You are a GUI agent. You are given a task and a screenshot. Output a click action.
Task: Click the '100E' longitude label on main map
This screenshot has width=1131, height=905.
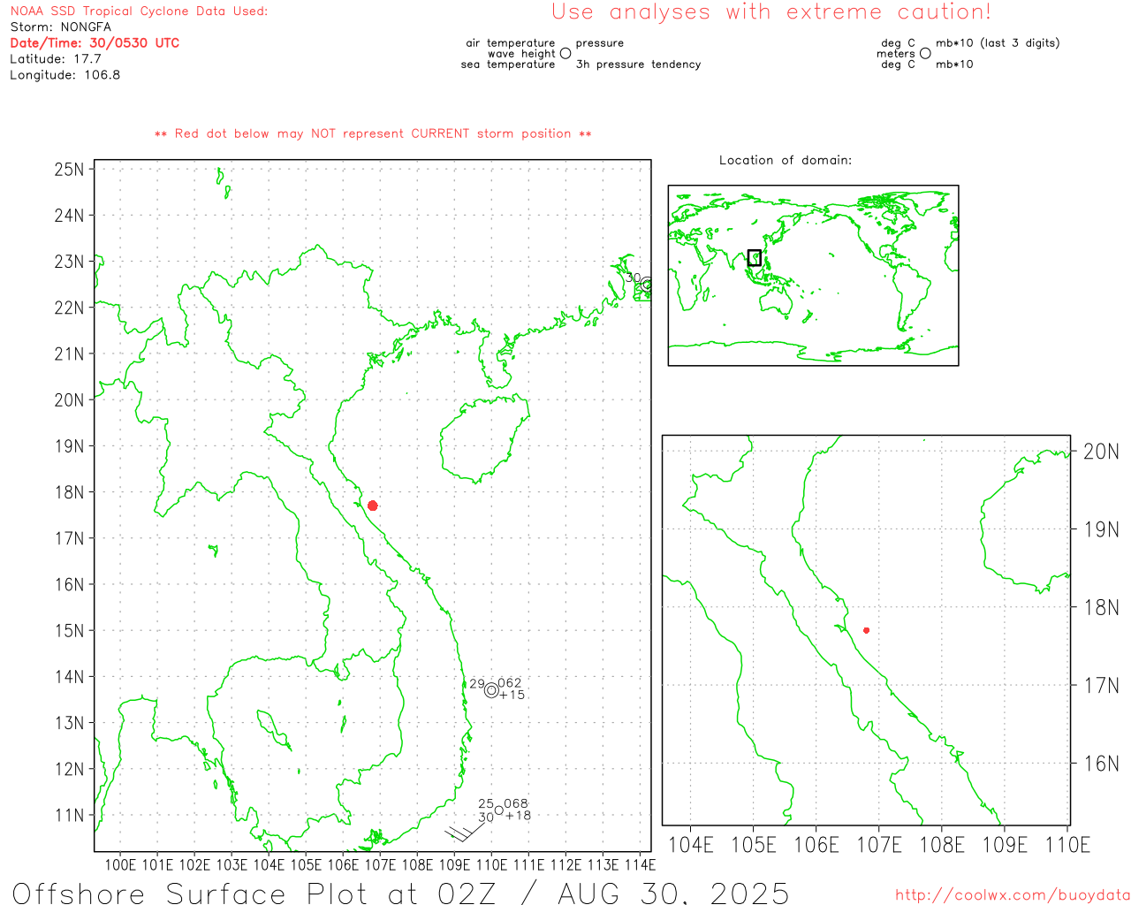point(120,864)
